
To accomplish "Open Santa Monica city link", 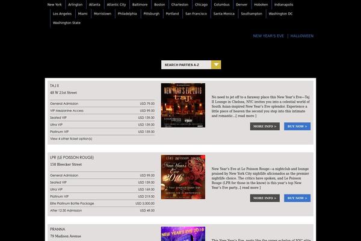I will tap(224, 14).
